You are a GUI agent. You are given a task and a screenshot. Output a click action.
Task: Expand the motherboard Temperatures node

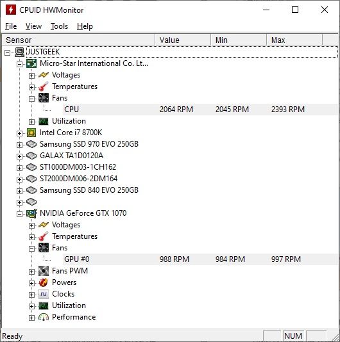[x=31, y=87]
